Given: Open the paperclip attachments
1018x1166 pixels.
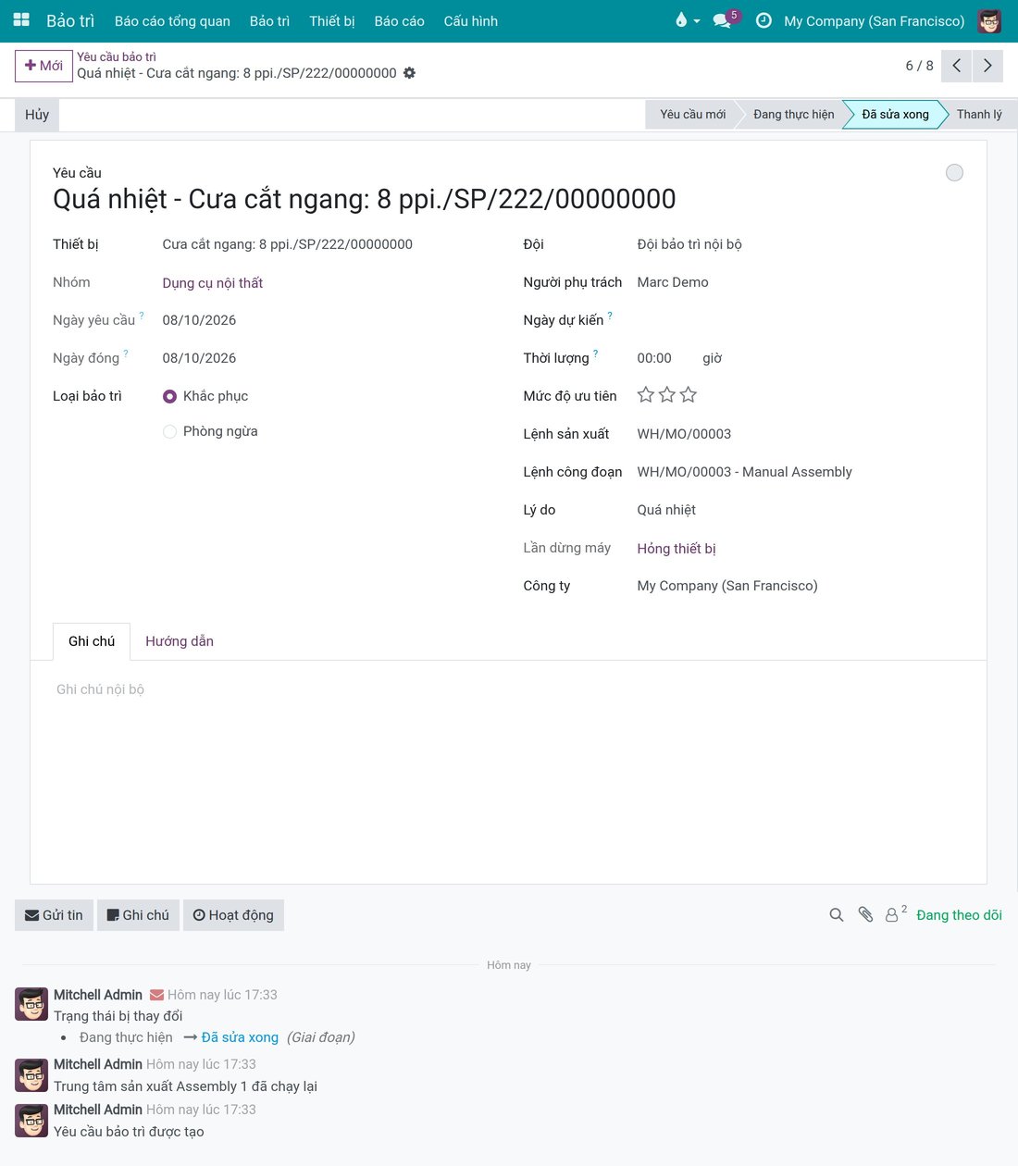Looking at the screenshot, I should coord(865,915).
